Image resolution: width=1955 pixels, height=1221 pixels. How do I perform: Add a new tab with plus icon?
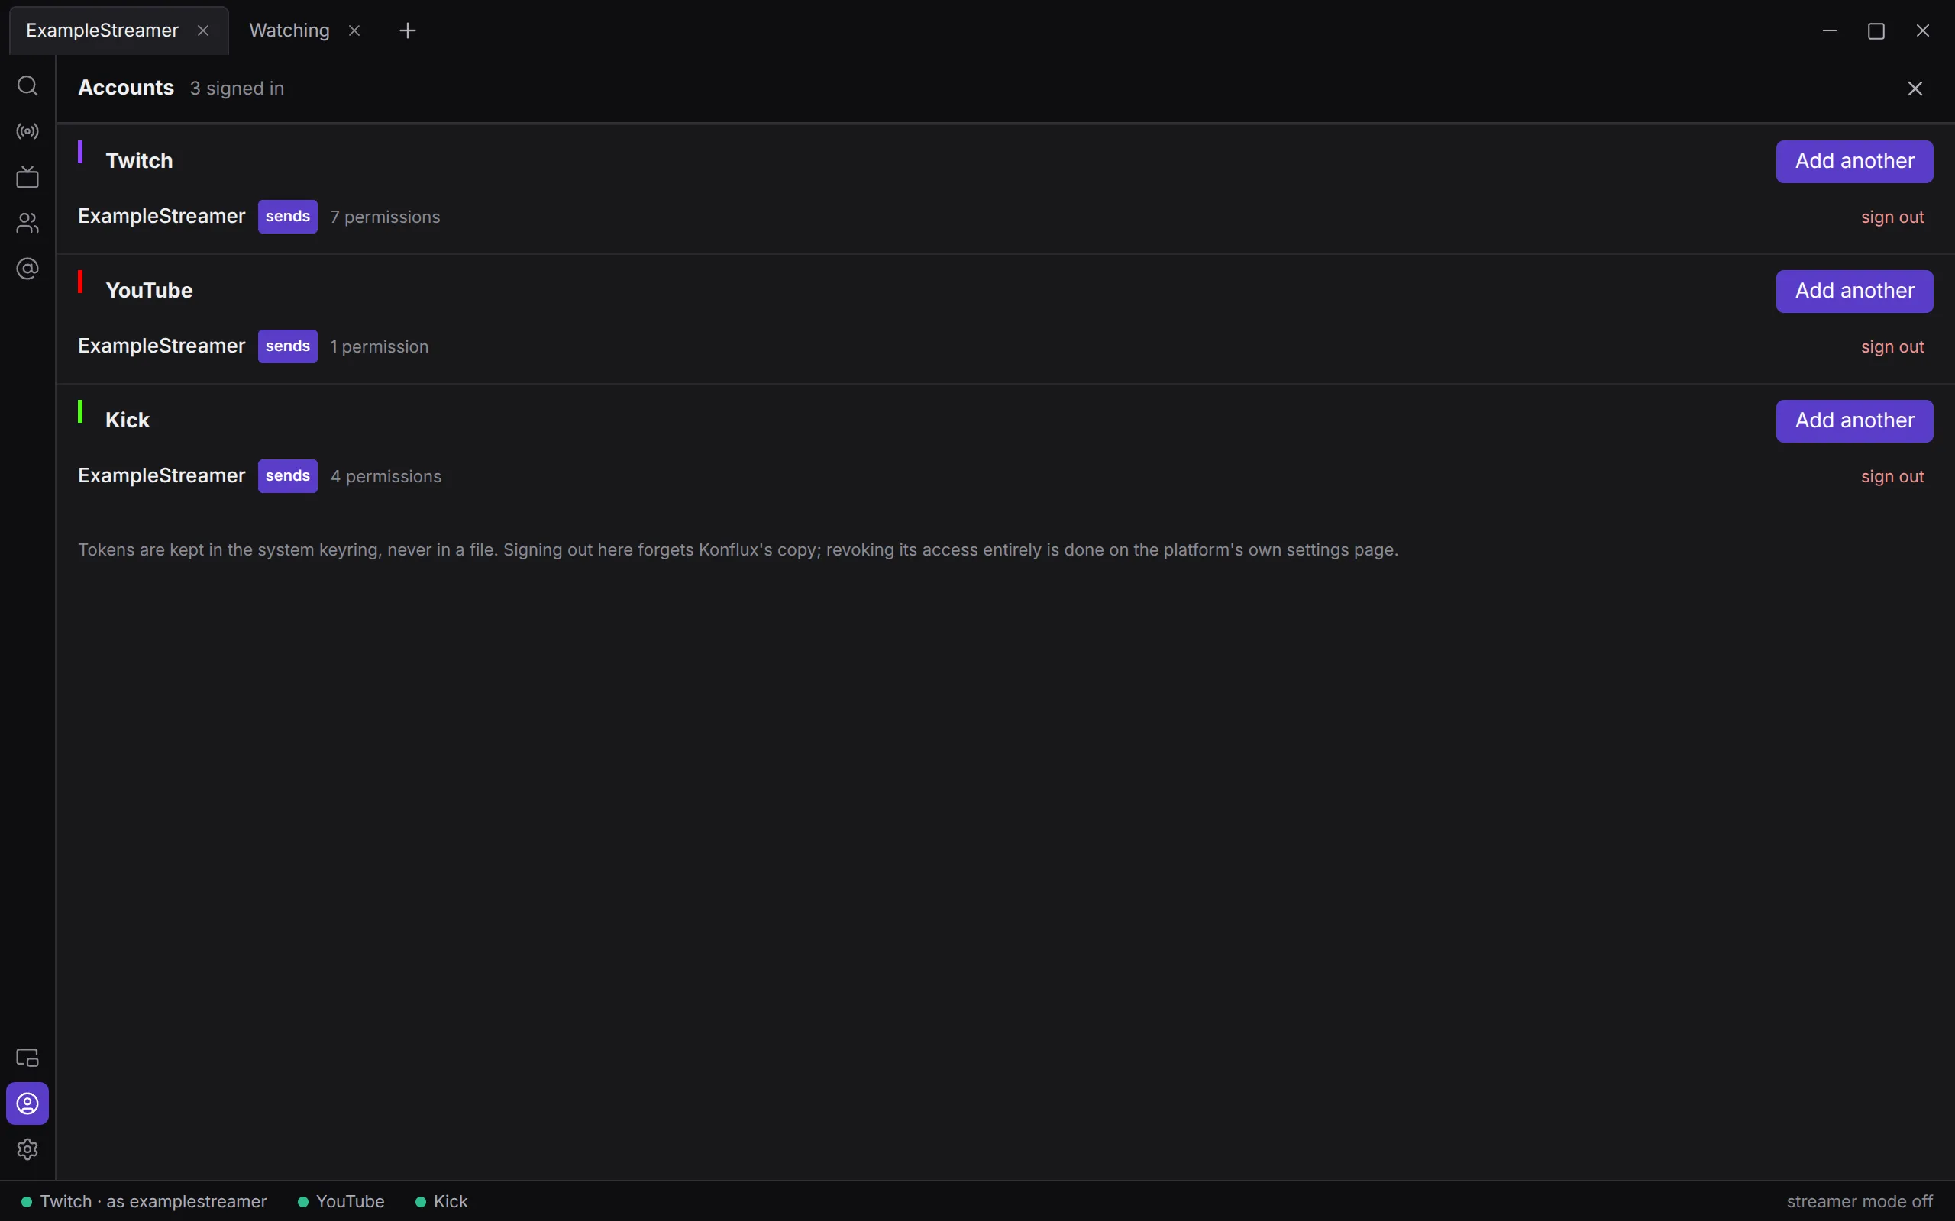(x=408, y=31)
